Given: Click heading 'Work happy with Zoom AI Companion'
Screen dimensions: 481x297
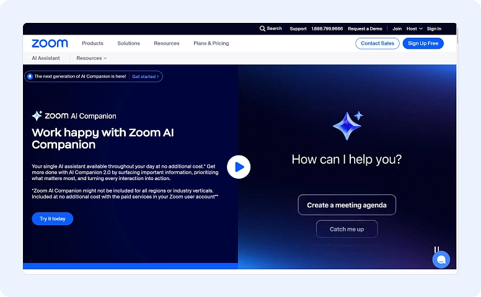Looking at the screenshot, I should [103, 139].
